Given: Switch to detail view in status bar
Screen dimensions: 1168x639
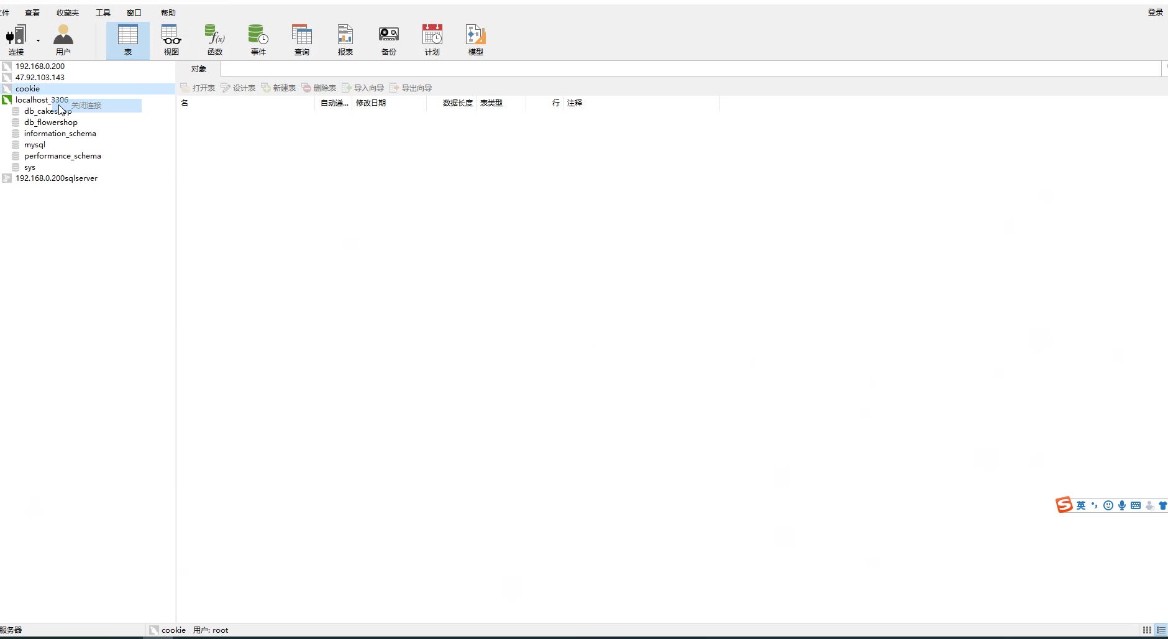Looking at the screenshot, I should (1161, 630).
